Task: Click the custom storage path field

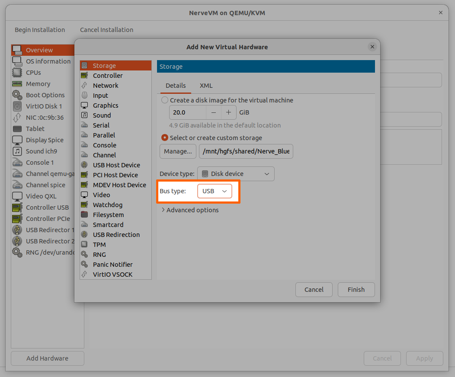Action: 246,152
